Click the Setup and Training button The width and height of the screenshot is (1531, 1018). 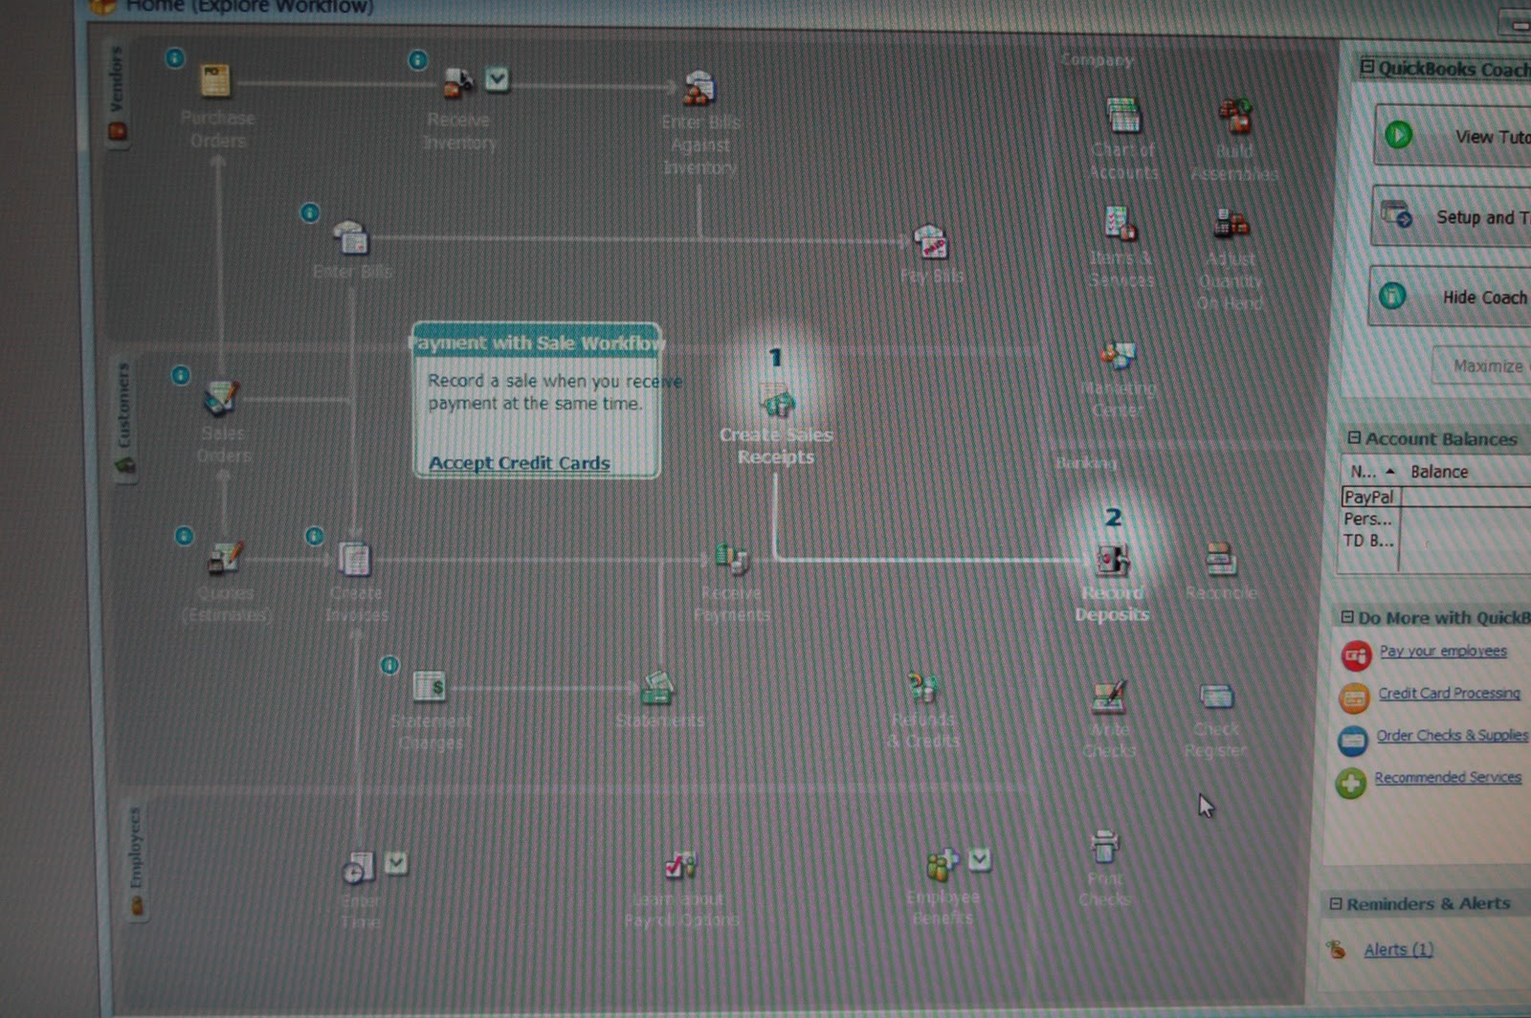click(1452, 217)
